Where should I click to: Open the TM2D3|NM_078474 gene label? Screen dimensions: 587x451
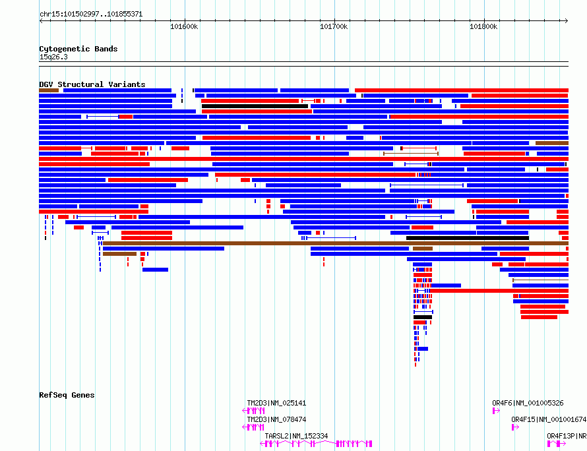276,419
